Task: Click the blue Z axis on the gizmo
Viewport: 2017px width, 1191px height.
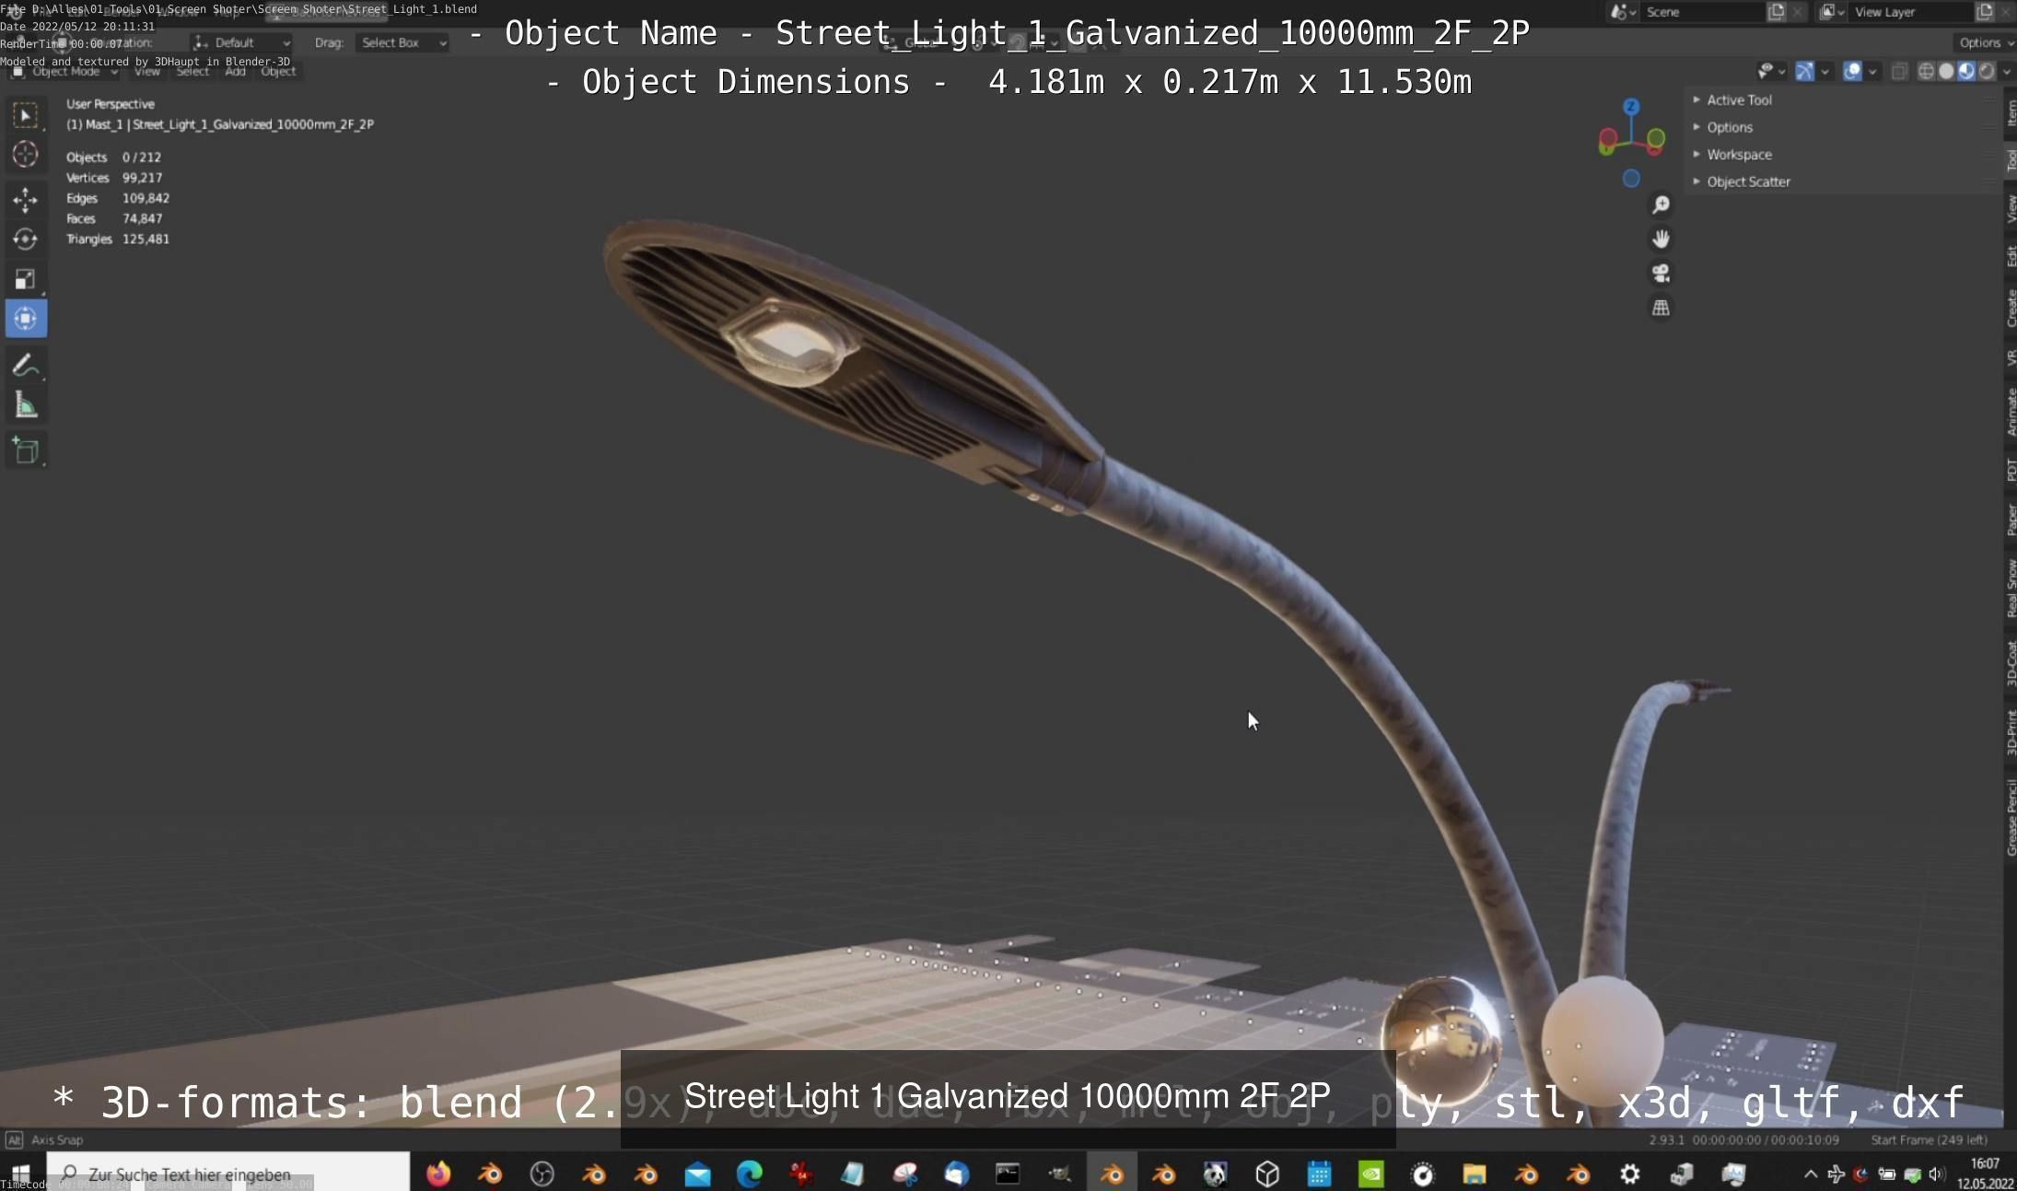Action: (1631, 107)
